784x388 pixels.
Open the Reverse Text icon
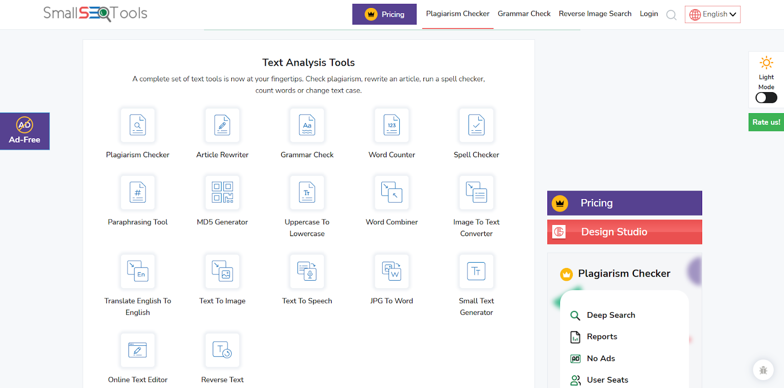coord(222,350)
